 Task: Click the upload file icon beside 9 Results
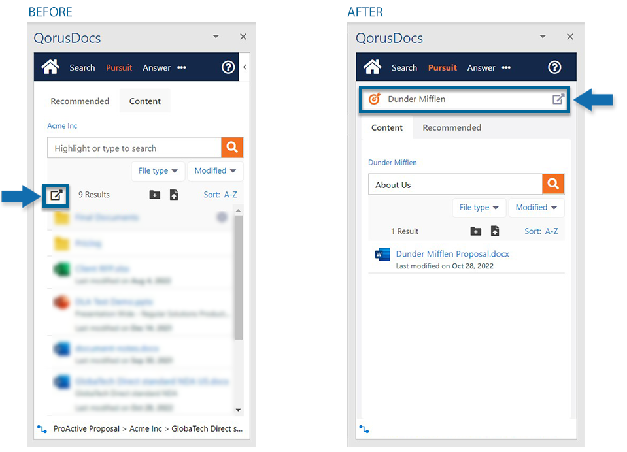click(174, 195)
